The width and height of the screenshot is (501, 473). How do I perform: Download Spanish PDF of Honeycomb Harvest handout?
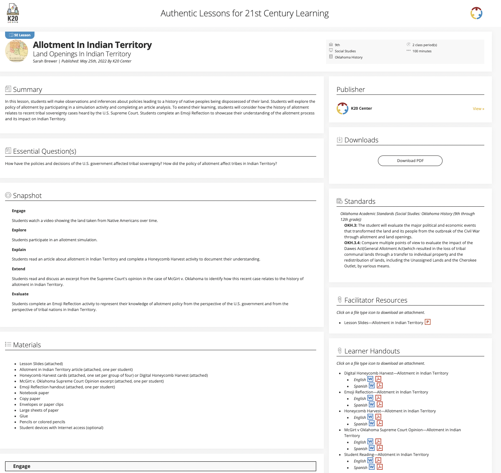[x=380, y=424]
